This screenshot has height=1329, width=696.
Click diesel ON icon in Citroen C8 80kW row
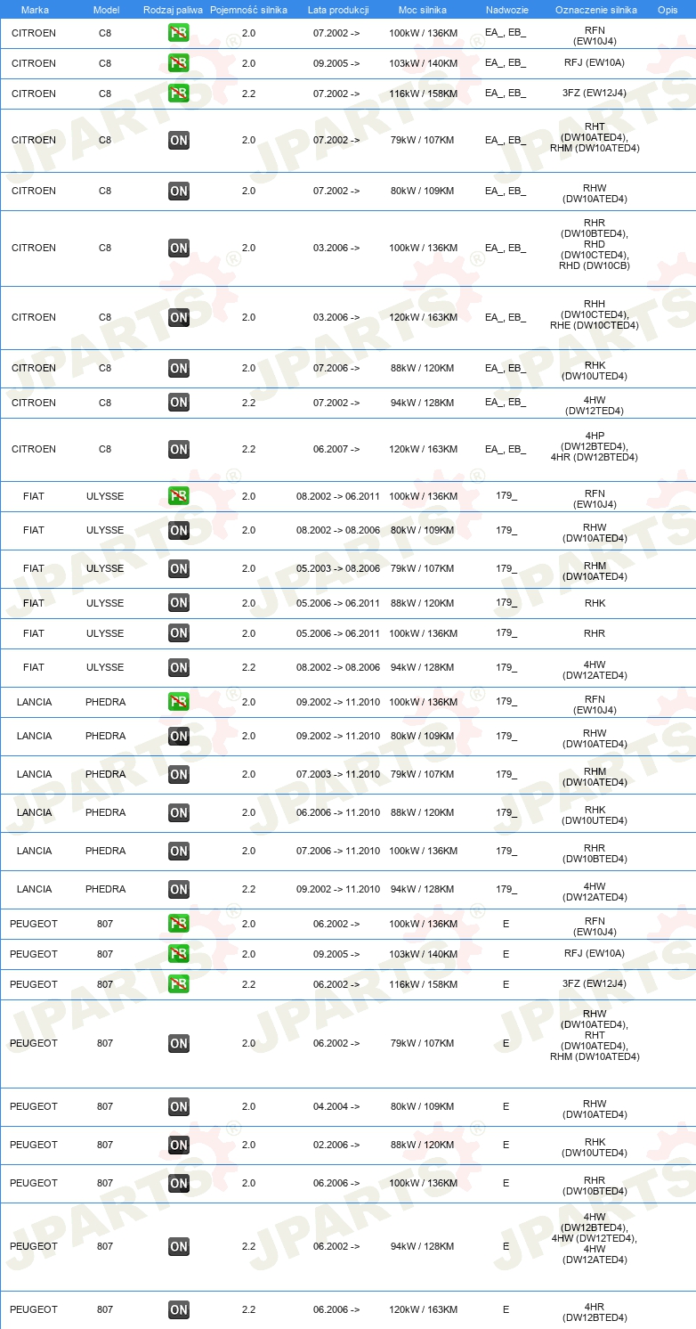pos(179,191)
